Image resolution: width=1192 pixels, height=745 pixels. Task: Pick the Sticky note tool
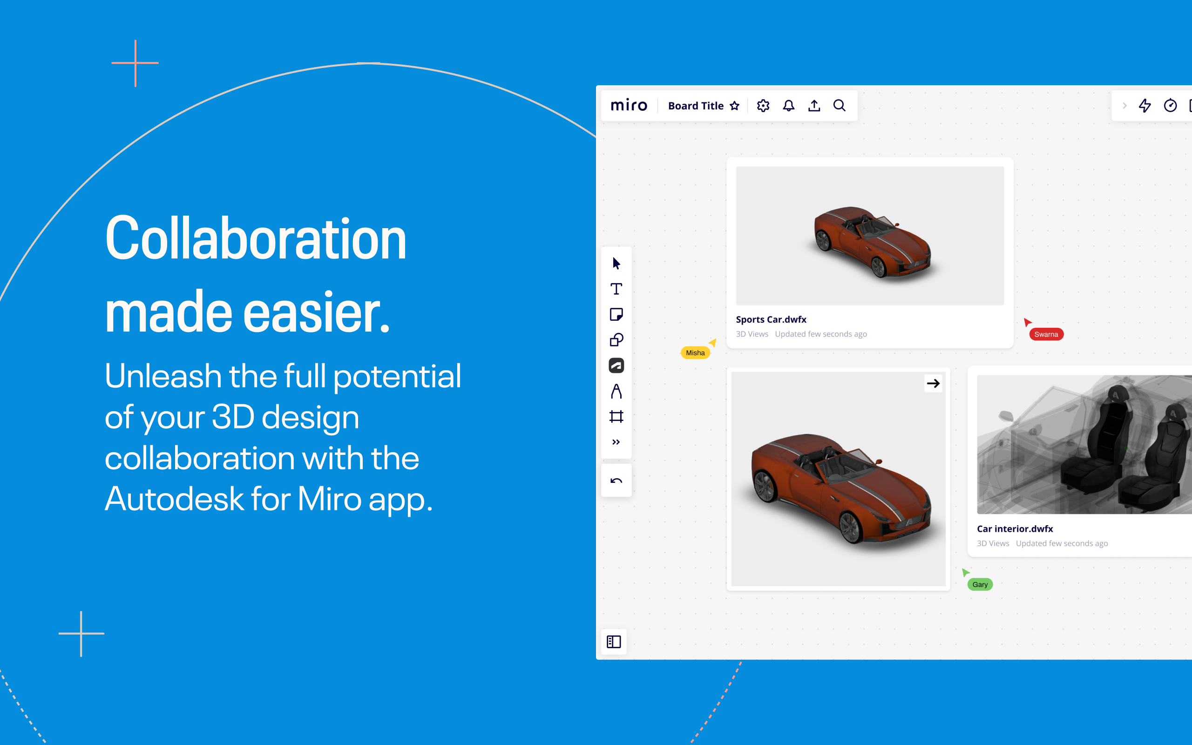[x=616, y=314]
